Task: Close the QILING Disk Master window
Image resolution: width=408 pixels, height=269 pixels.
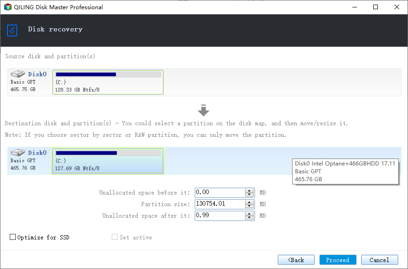Action: pyautogui.click(x=397, y=7)
